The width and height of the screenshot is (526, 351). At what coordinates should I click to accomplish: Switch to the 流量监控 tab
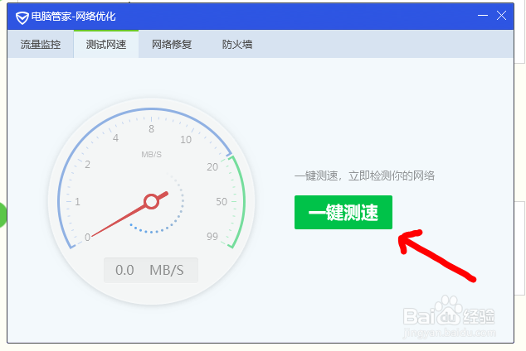(41, 44)
